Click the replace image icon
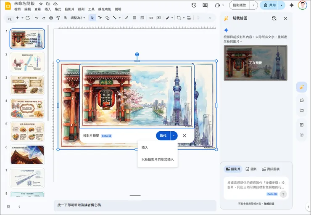311x215 pixels. [x=189, y=18]
